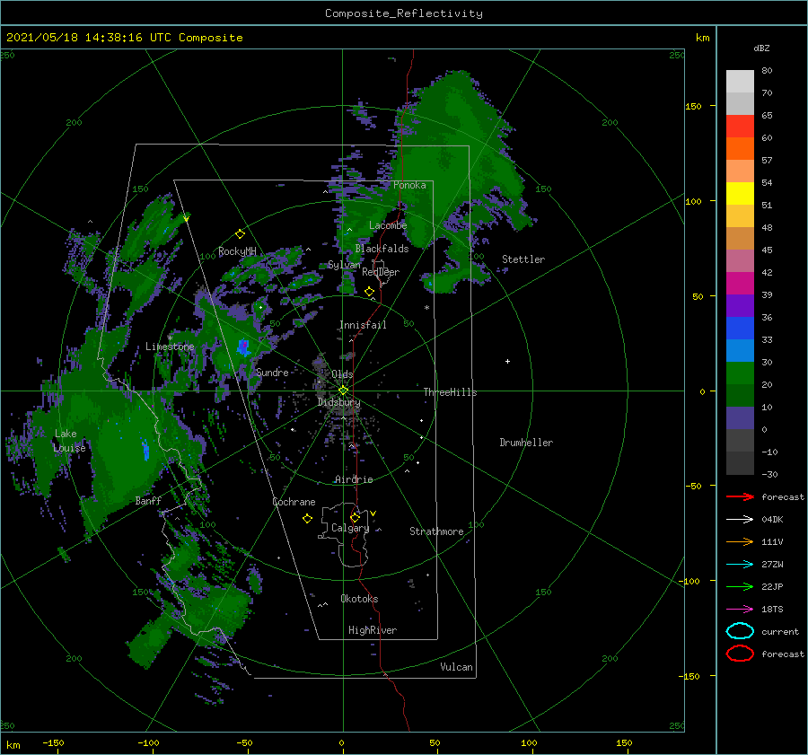Click the red forecast arrow in the legend
Image resolution: width=808 pixels, height=755 pixels.
740,496
